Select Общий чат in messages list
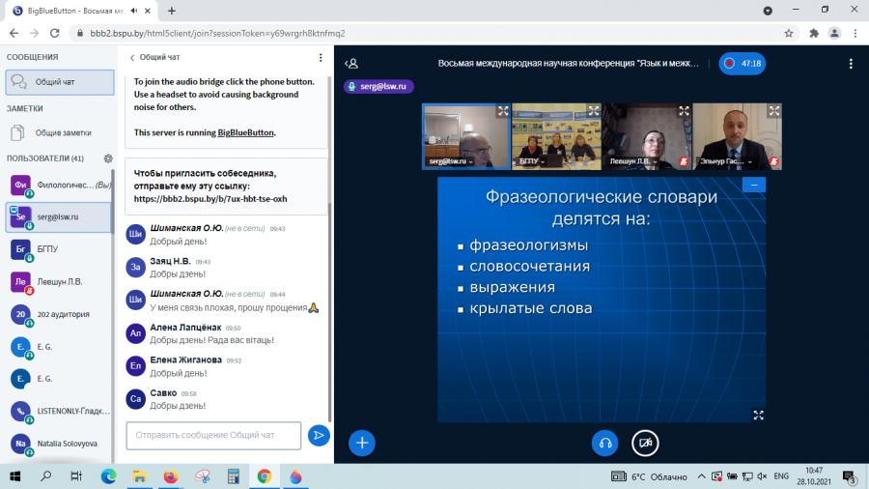The height and width of the screenshot is (489, 869). coord(60,82)
